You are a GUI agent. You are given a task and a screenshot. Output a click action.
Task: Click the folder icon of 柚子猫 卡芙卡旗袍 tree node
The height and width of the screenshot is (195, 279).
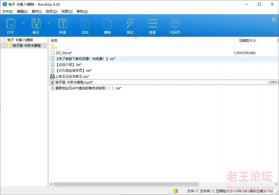(x=9, y=46)
